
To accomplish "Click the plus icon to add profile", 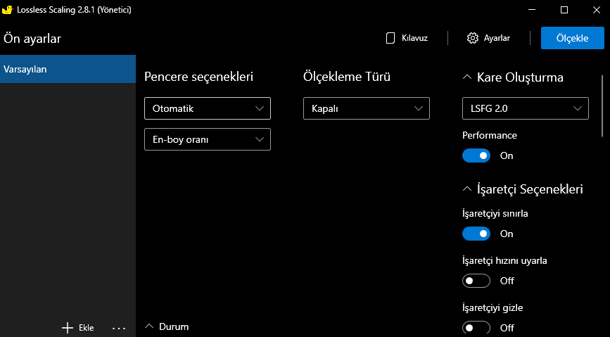I will 68,327.
